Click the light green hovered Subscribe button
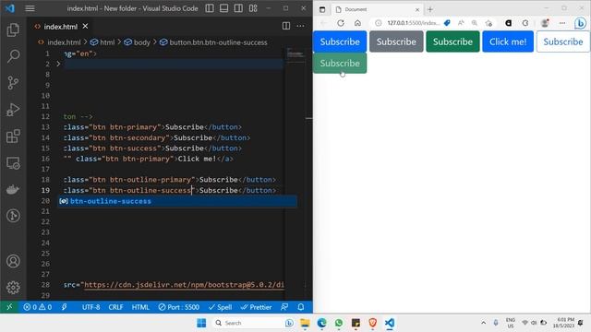Image resolution: width=591 pixels, height=332 pixels. pyautogui.click(x=340, y=64)
